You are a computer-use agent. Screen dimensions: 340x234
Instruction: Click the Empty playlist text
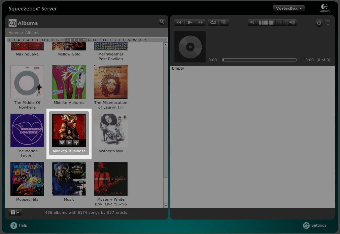(x=178, y=68)
